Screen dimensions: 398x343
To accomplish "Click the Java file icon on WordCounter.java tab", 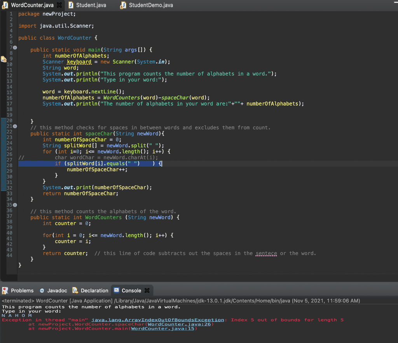I will [5, 5].
